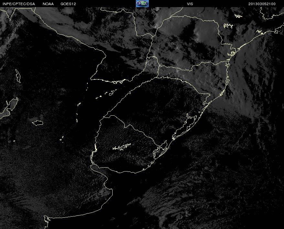Viewport: 284px width, 229px height.
Task: Click the GOES12 satellite label
Action: [x=68, y=4]
